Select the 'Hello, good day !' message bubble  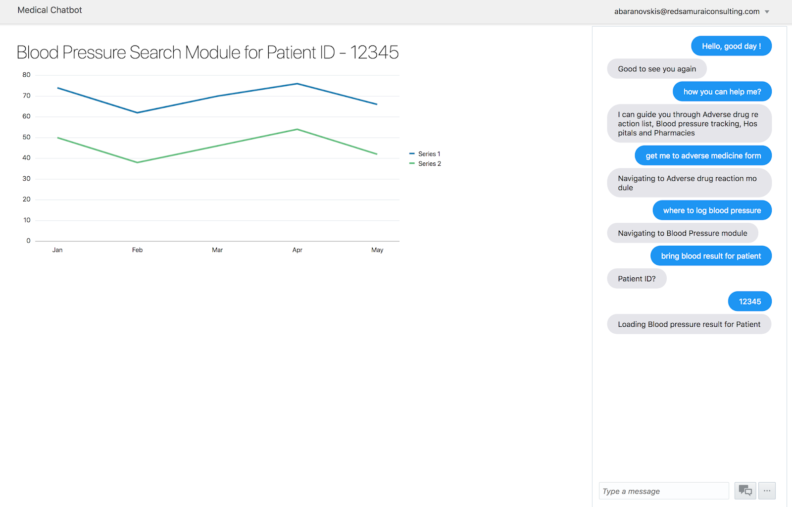click(x=731, y=46)
